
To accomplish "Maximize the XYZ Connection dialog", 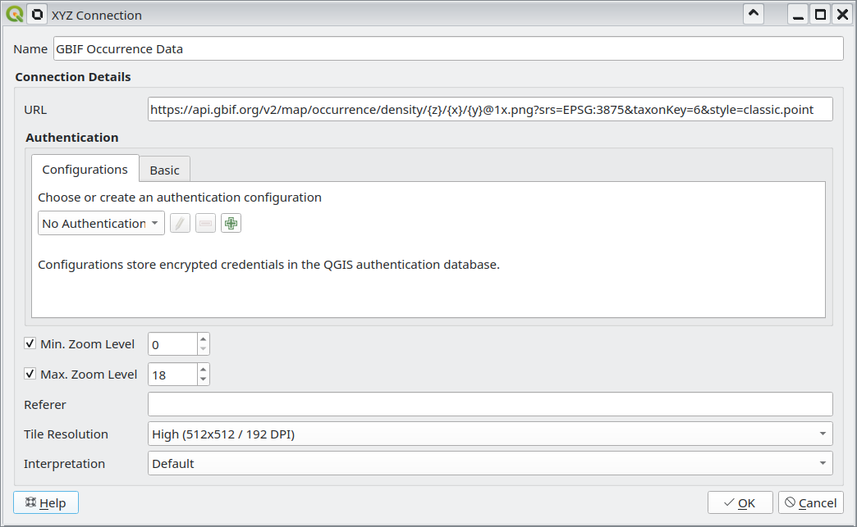I will tap(819, 15).
